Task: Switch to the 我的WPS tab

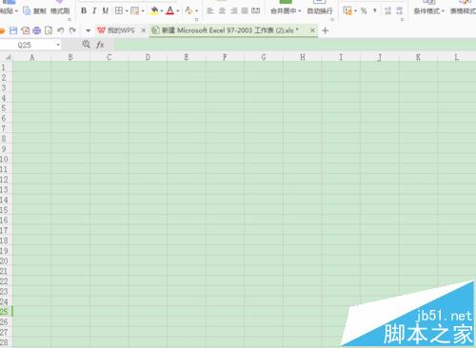Action: point(116,30)
